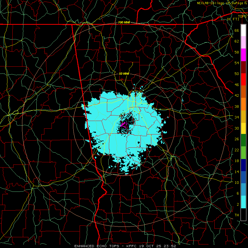Viewport: 248px width, 248px height.
Task: Click the "ENHANCED ECHO TOPS" product title
Action: pyautogui.click(x=97, y=246)
